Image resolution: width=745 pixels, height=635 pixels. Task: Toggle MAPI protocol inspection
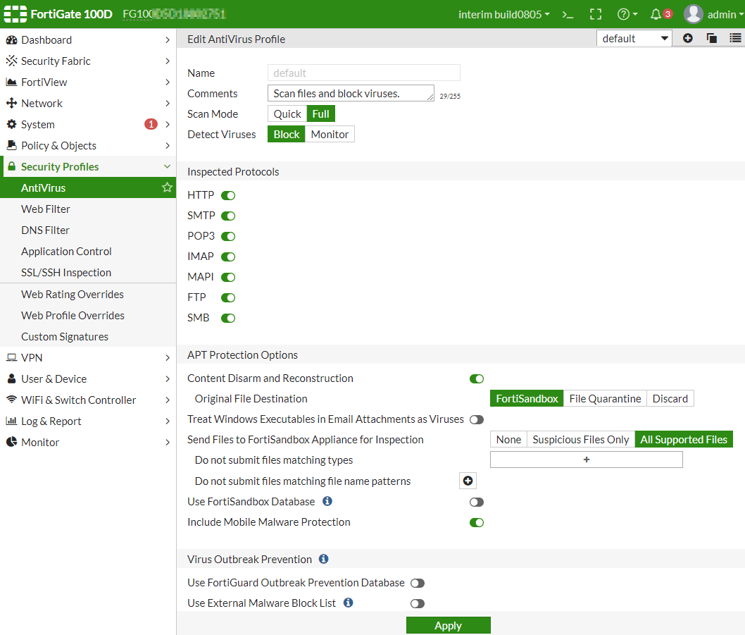228,277
